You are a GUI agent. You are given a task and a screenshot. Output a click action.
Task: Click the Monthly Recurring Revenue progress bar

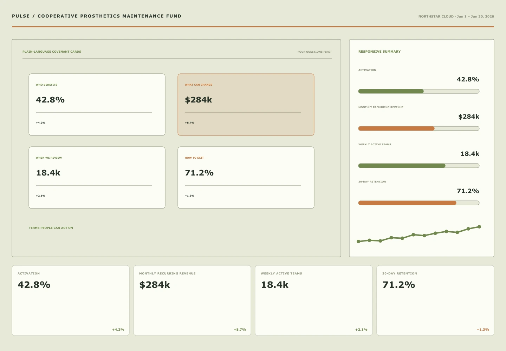(419, 128)
